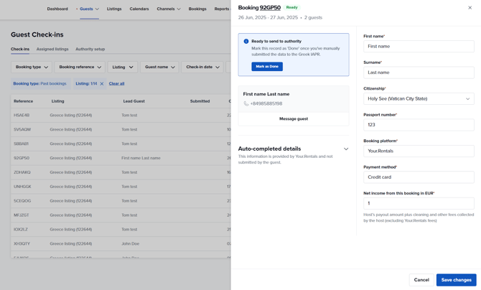The height and width of the screenshot is (290, 481).
Task: Switch to the Authority setup tab
Action: pyautogui.click(x=90, y=49)
